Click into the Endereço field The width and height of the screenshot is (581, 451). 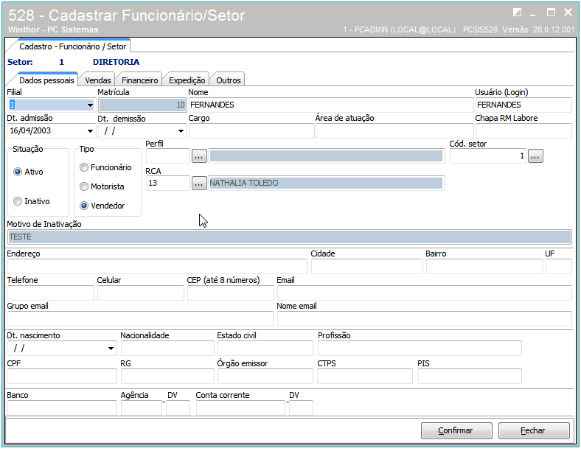(x=157, y=267)
